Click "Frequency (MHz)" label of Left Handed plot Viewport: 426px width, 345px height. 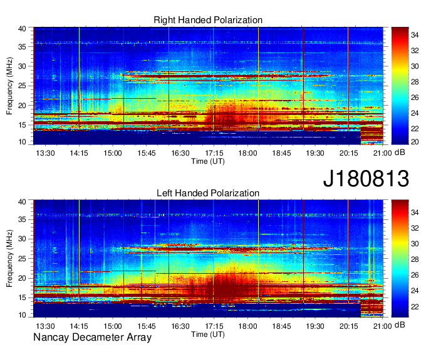[x=9, y=259]
